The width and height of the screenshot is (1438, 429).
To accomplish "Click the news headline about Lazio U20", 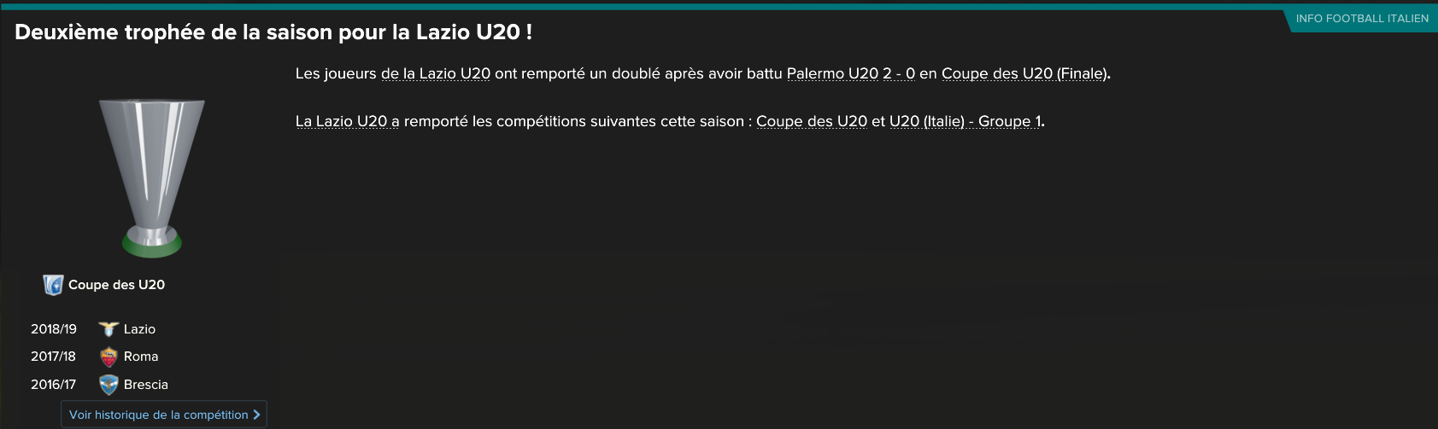I will click(x=273, y=32).
